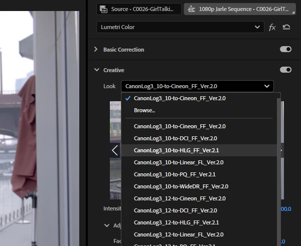
Task: Toggle Creative section switch
Action: point(285,70)
